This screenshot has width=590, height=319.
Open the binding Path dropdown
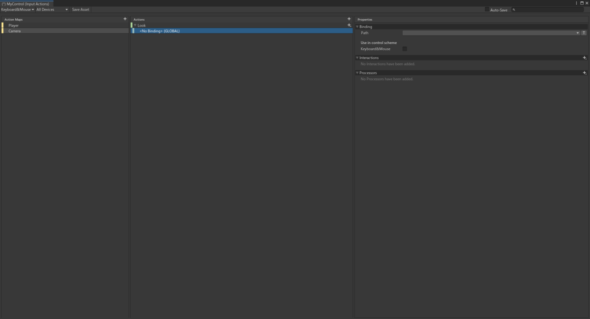(491, 33)
